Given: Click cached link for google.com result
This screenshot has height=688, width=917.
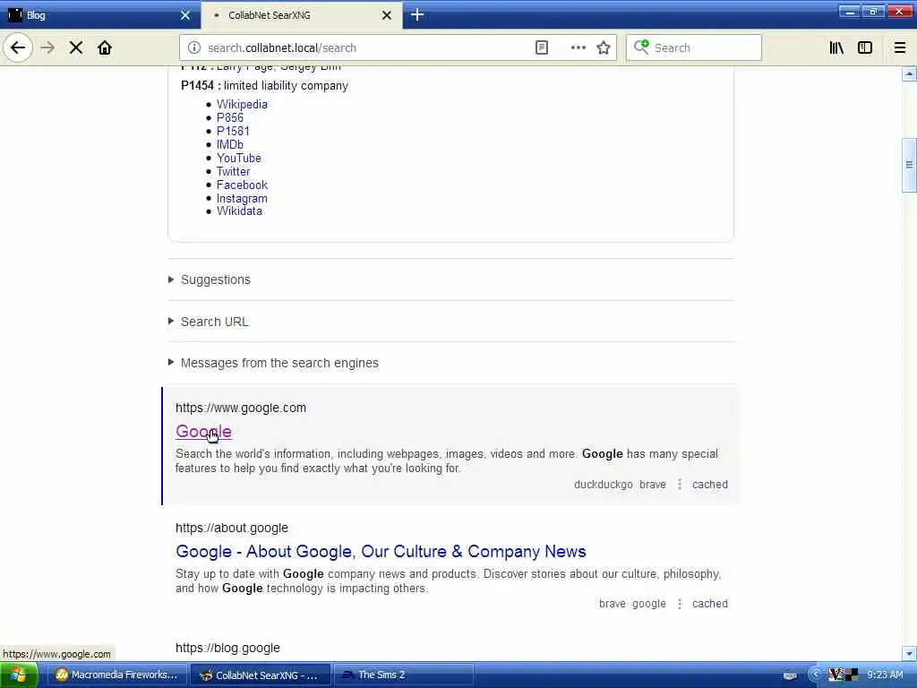Looking at the screenshot, I should coord(710,485).
